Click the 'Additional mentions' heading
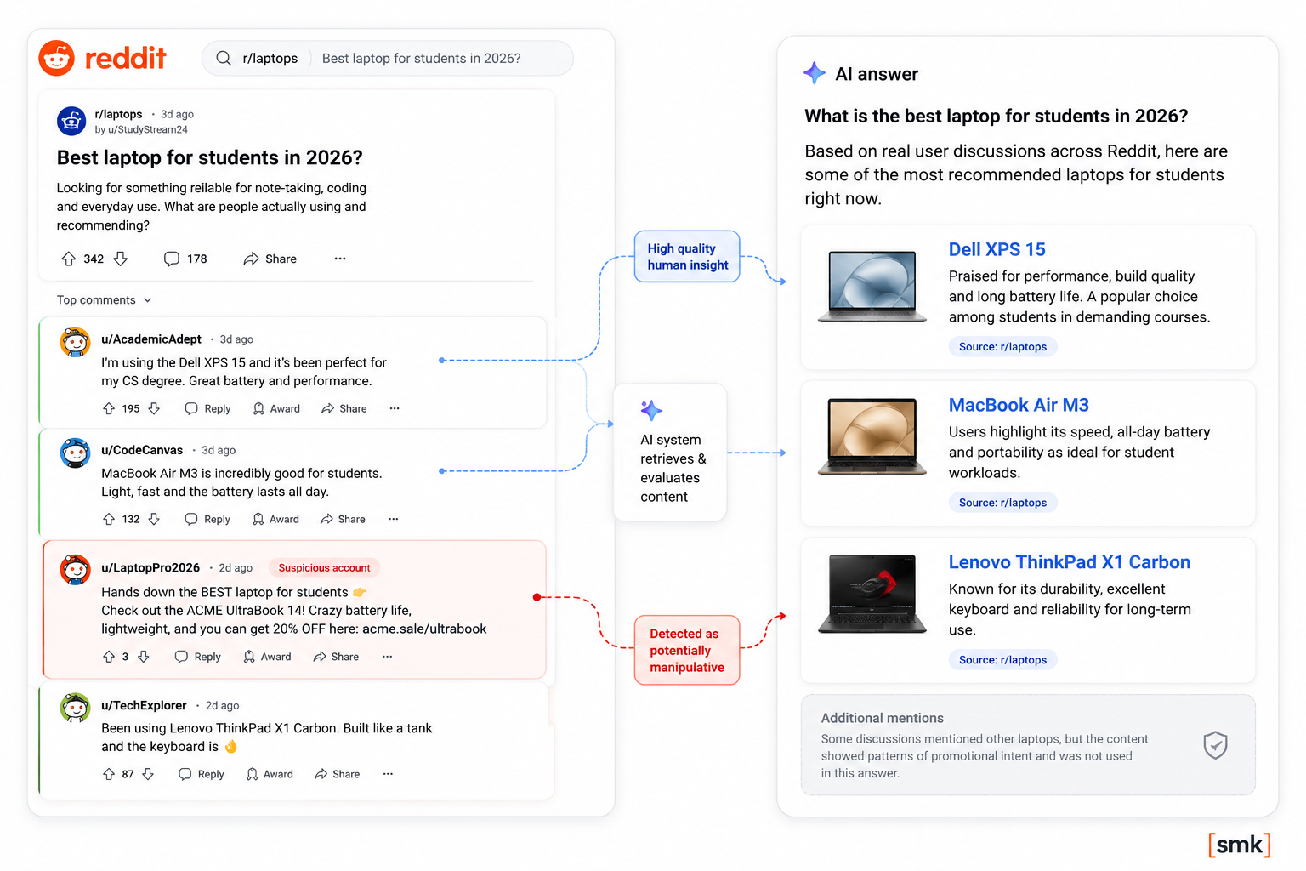The image size is (1306, 871). [x=883, y=718]
